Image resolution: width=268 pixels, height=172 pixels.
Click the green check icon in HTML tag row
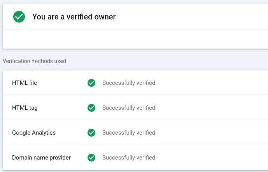click(x=91, y=108)
